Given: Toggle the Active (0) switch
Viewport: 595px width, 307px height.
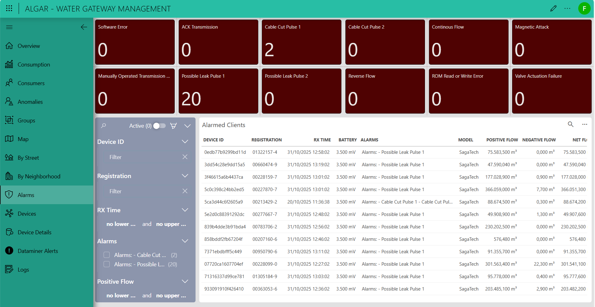Looking at the screenshot, I should (x=159, y=126).
